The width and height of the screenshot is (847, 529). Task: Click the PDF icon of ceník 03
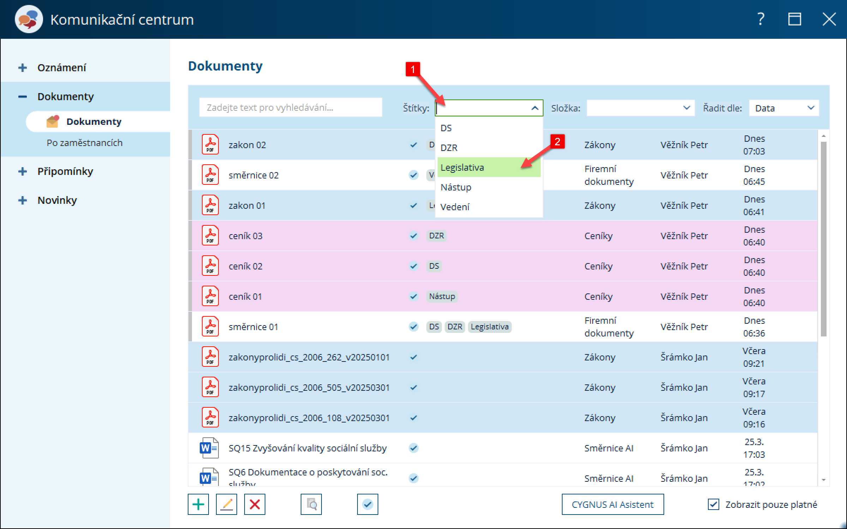click(210, 236)
